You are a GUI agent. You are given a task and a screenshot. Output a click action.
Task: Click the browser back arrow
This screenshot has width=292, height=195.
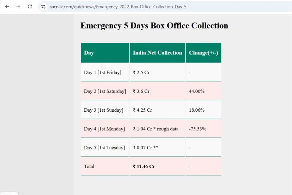click(x=7, y=7)
